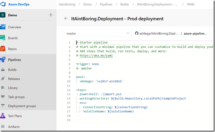Click the Azure DevOps title link

(x=19, y=4)
